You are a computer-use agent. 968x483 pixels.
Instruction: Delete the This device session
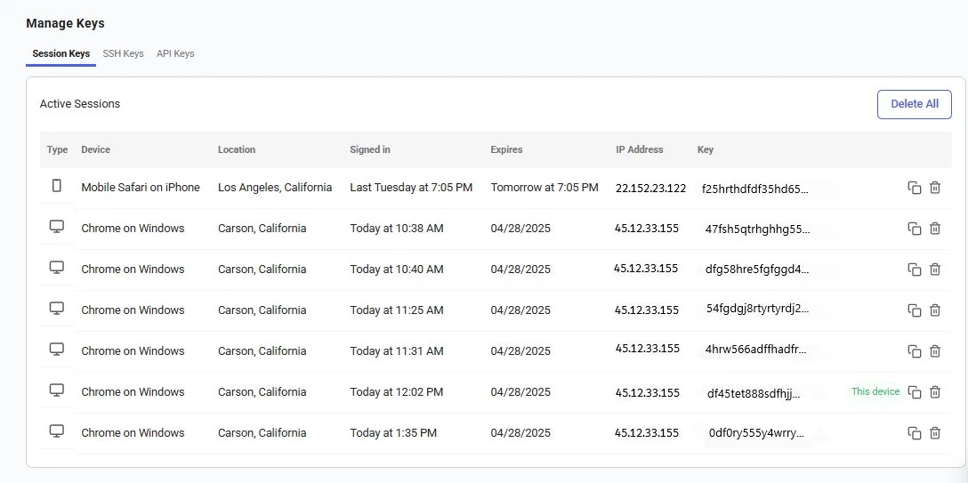pyautogui.click(x=935, y=391)
